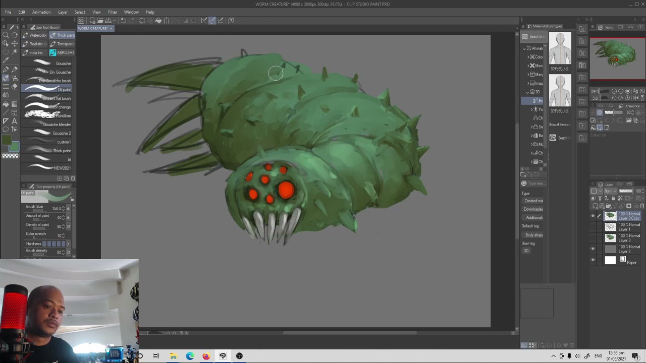Select the Dry Gouache brush
This screenshot has width=646, height=363.
[46, 72]
